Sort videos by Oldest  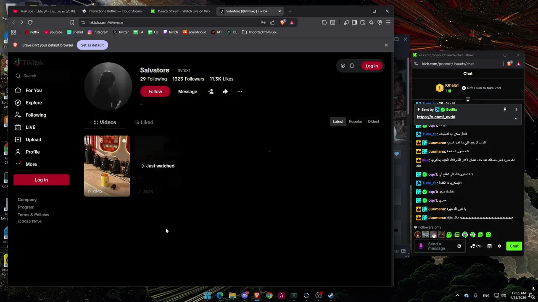373,122
